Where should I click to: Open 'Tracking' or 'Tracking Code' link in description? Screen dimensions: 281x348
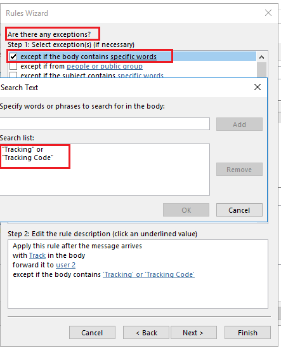(x=148, y=274)
